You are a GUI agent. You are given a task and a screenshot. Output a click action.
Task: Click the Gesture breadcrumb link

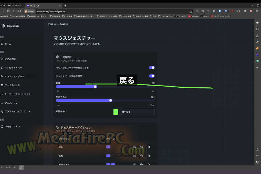point(64,24)
